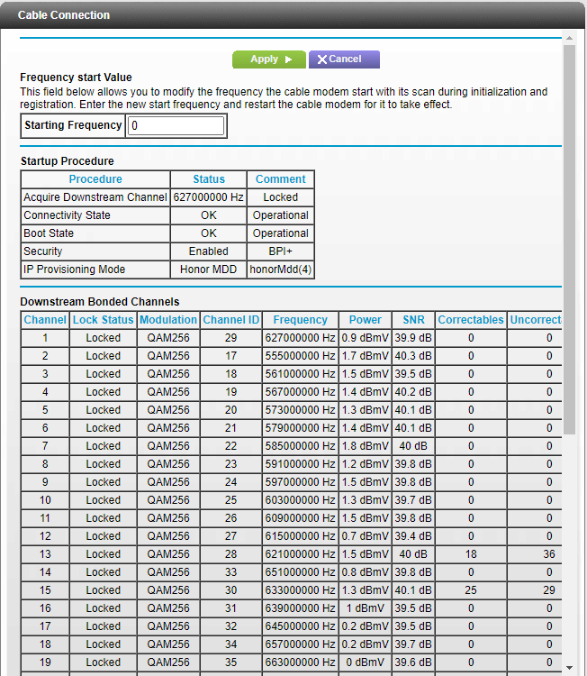Select the Modulation column header

pyautogui.click(x=168, y=320)
